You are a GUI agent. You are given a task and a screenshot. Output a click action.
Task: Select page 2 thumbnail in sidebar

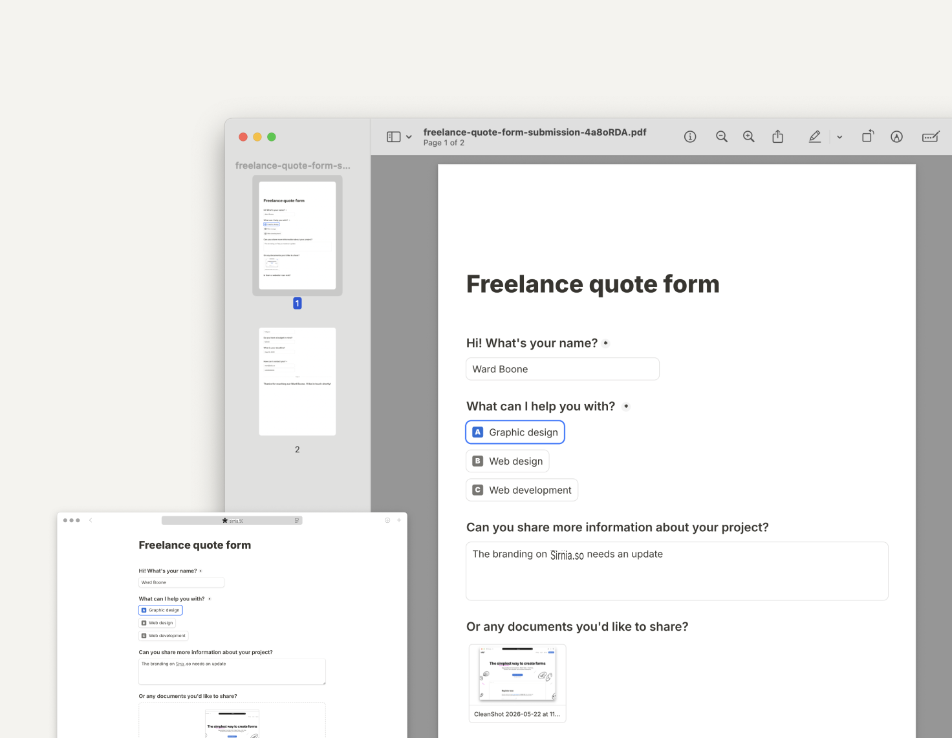[x=297, y=381]
